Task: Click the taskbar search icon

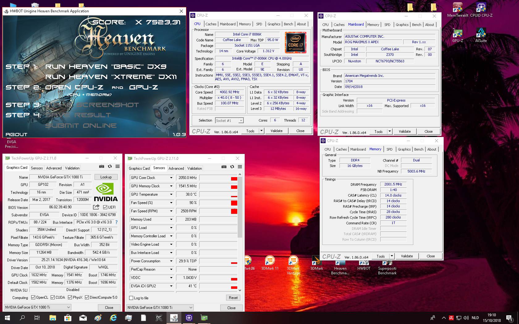Action: (22, 318)
